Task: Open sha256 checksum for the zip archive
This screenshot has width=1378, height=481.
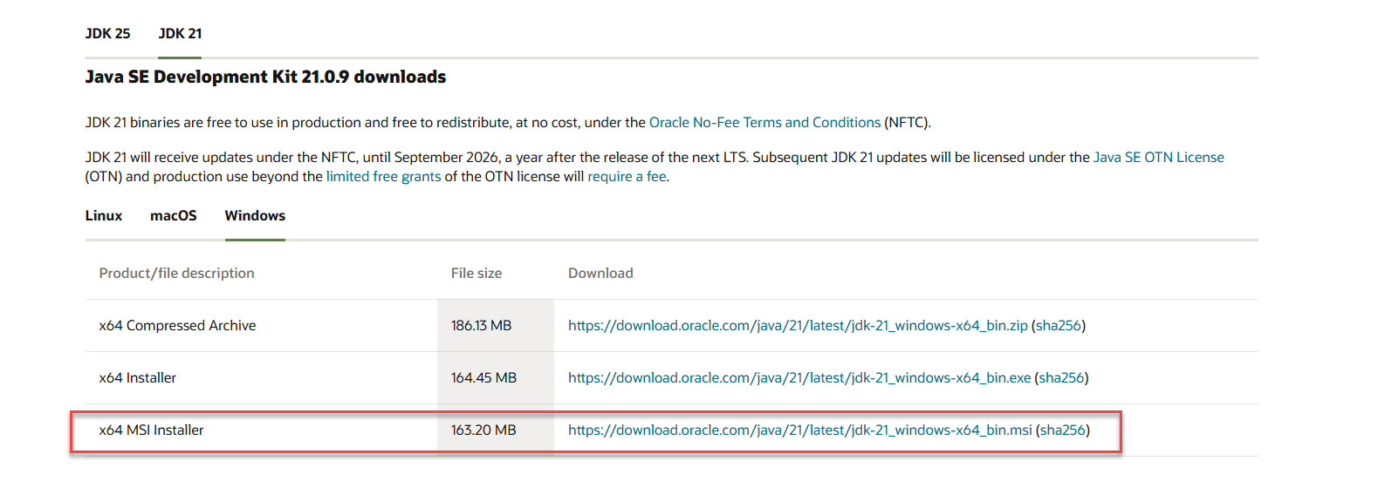Action: pos(1058,326)
